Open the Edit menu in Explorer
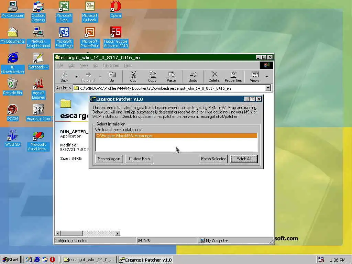The width and height of the screenshot is (352, 264). pyautogui.click(x=71, y=65)
